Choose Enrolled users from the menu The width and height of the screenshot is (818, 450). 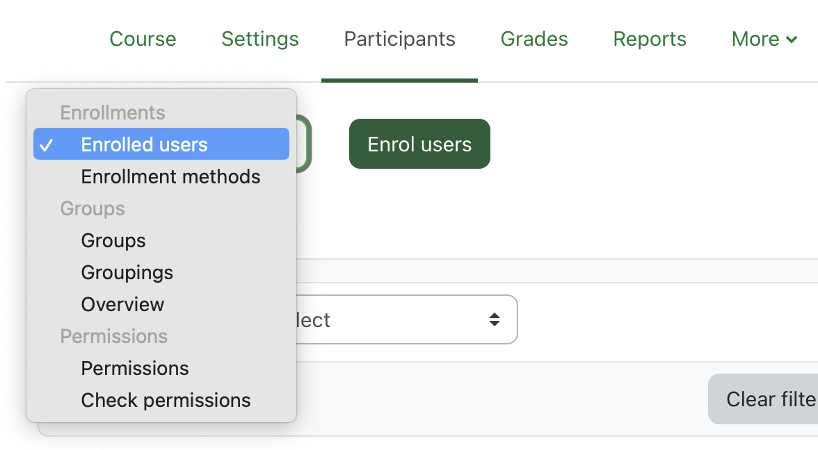(144, 144)
